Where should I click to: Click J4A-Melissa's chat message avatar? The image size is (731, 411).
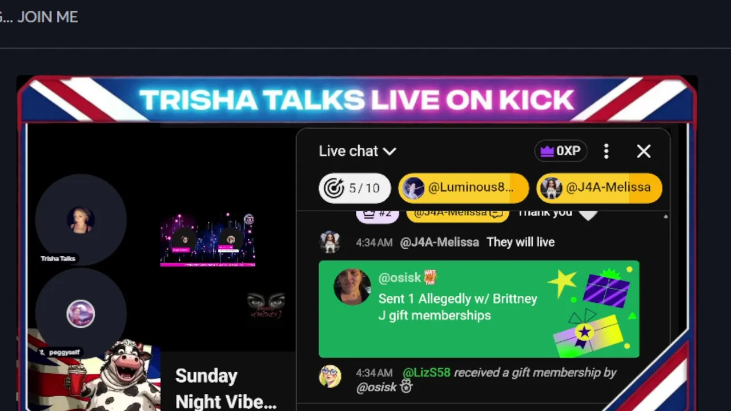click(x=330, y=242)
